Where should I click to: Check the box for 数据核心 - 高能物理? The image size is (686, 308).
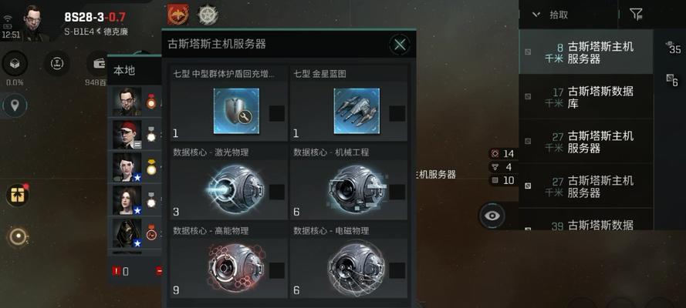click(277, 270)
